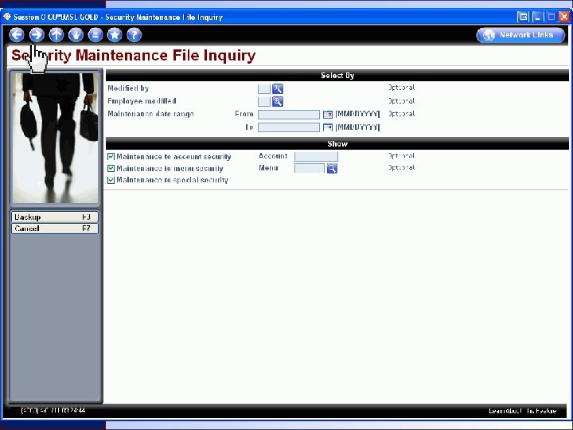Click the up arrow toolbar icon
Image resolution: width=573 pixels, height=430 pixels.
tap(57, 35)
